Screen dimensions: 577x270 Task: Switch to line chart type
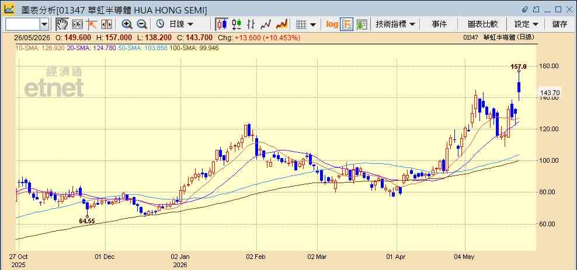pyautogui.click(x=265, y=24)
